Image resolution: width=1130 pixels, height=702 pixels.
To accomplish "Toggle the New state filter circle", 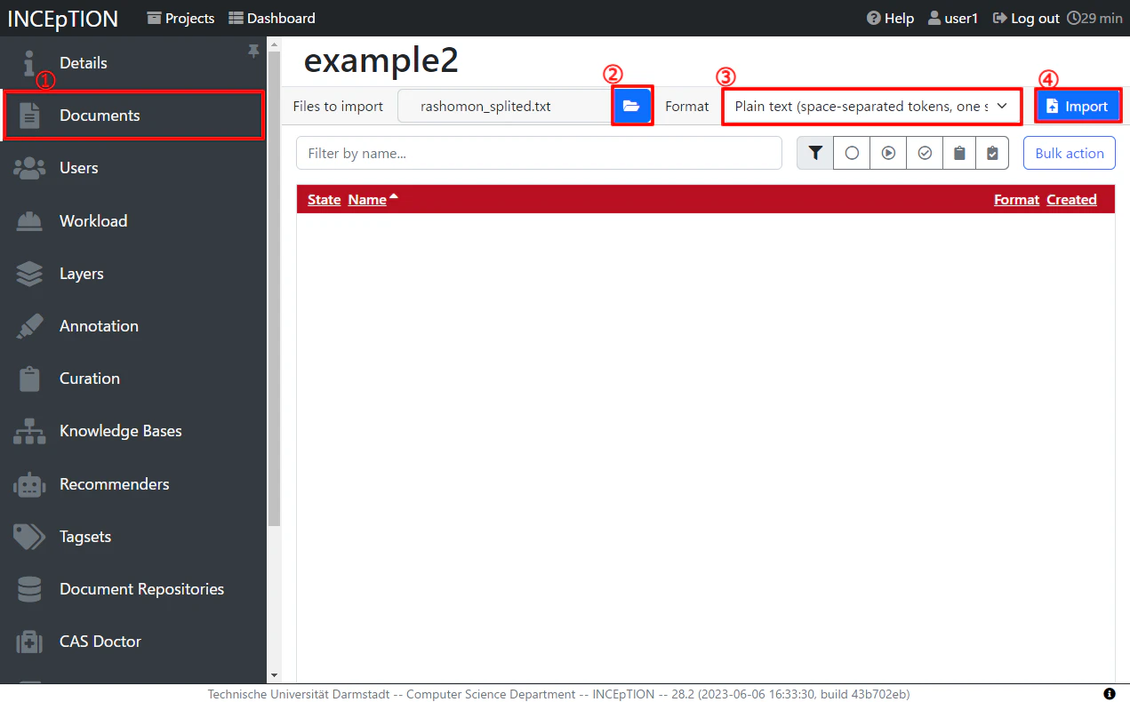I will [x=852, y=153].
